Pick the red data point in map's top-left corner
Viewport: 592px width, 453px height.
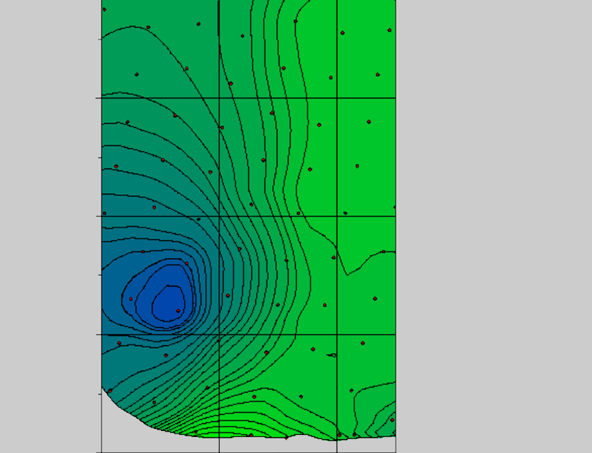105,9
